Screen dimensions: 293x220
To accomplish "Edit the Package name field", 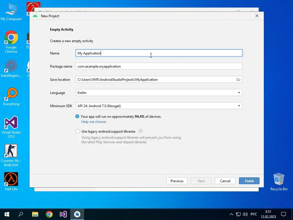I will tap(159, 66).
